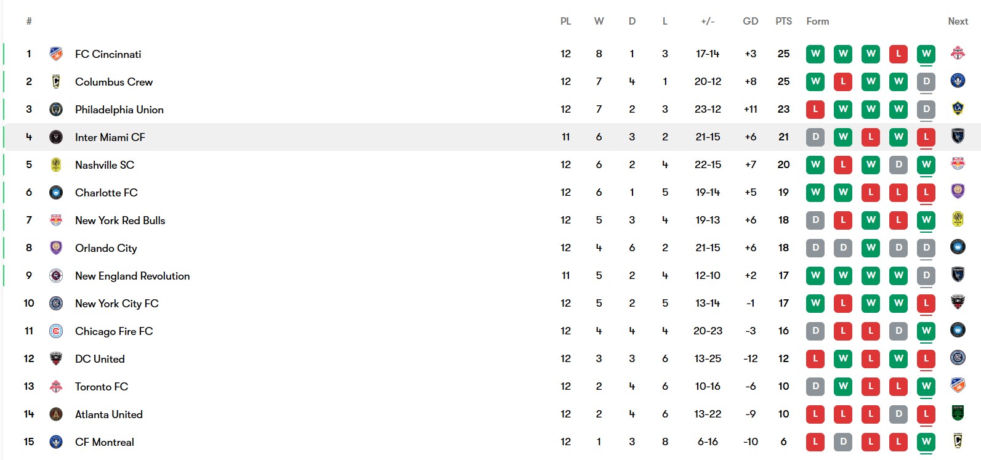The width and height of the screenshot is (981, 460).
Task: Click the Nashville SC yellow crest
Action: pos(56,165)
